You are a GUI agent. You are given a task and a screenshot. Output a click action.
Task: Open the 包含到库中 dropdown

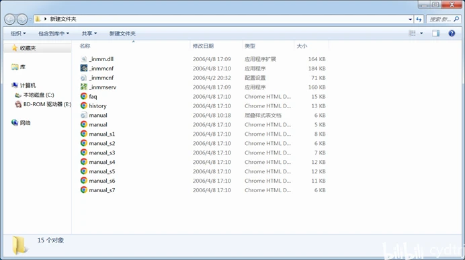pyautogui.click(x=53, y=34)
